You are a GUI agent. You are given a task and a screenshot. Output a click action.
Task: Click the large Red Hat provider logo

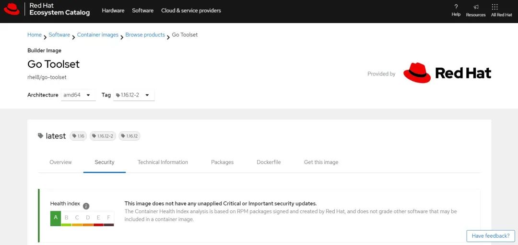[447, 73]
